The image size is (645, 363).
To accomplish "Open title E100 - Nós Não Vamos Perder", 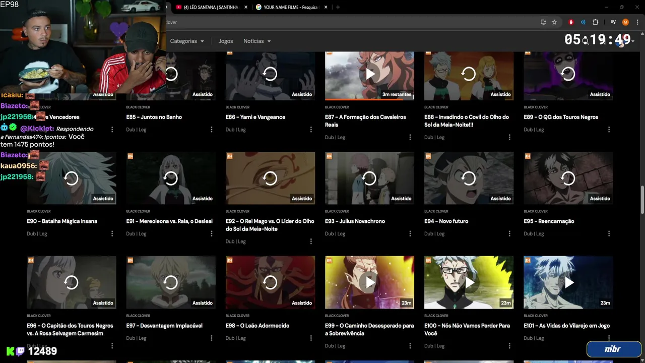I will point(467,330).
